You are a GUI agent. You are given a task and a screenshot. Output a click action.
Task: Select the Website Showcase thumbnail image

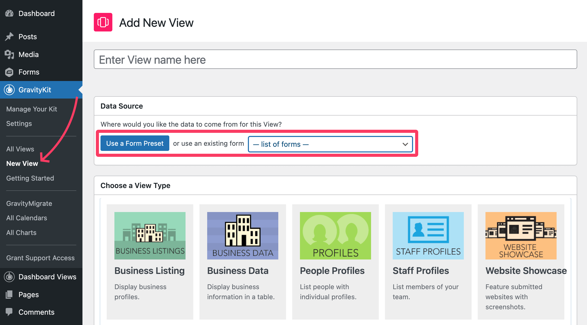click(521, 236)
